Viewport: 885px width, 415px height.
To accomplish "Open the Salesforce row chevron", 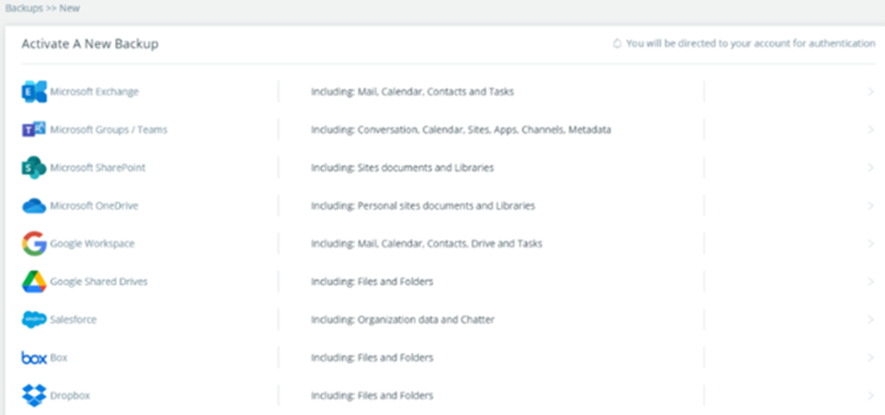I will (x=870, y=320).
